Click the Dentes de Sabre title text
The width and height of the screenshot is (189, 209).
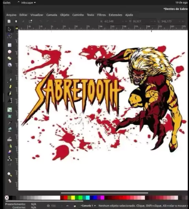(x=176, y=9)
